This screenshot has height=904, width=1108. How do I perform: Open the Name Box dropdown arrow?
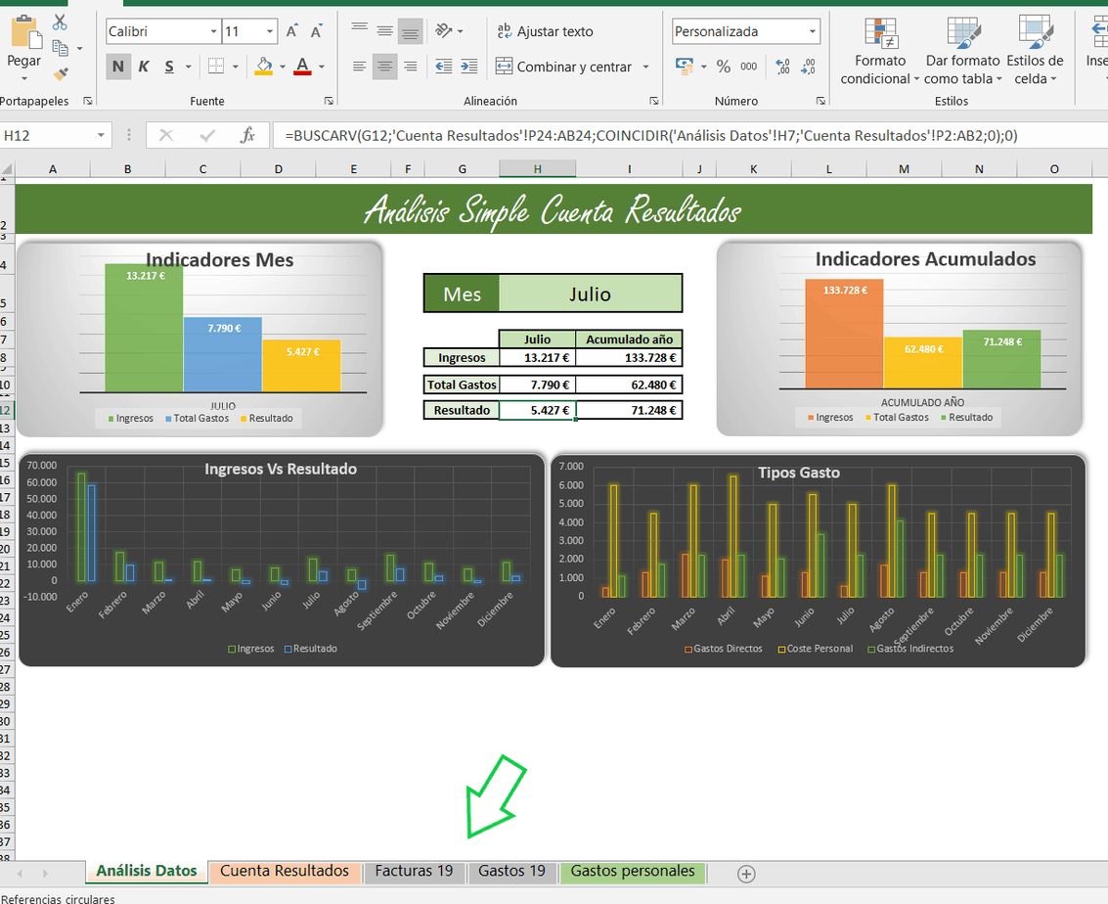point(101,135)
